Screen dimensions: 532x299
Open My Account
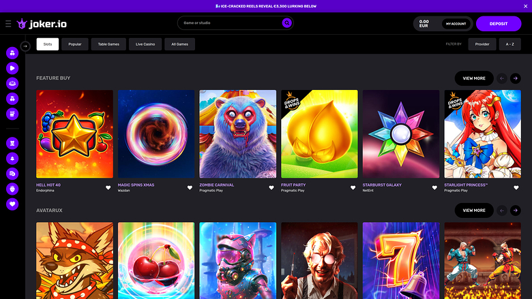point(456,24)
